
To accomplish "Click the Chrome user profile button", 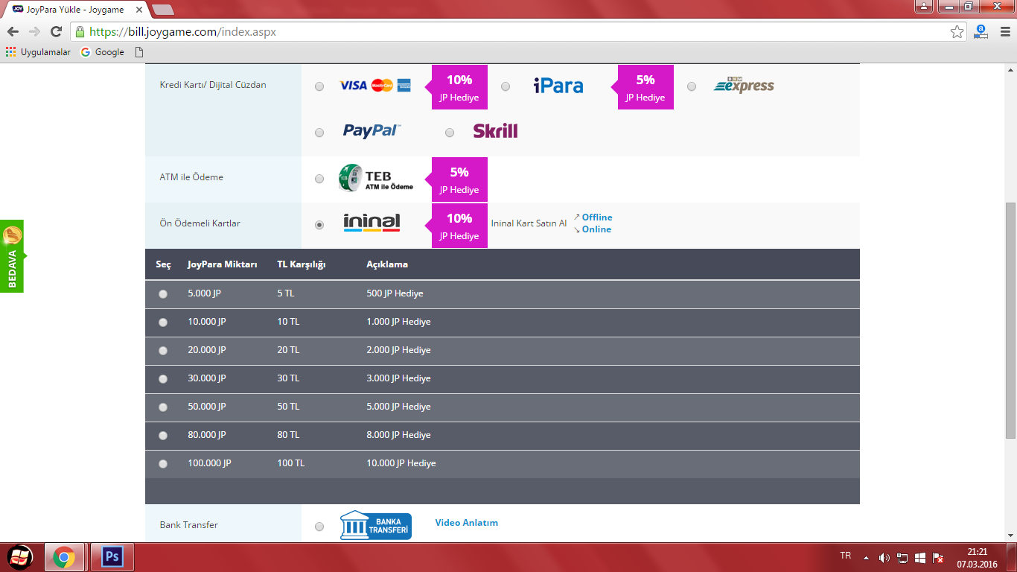I will click(x=924, y=7).
